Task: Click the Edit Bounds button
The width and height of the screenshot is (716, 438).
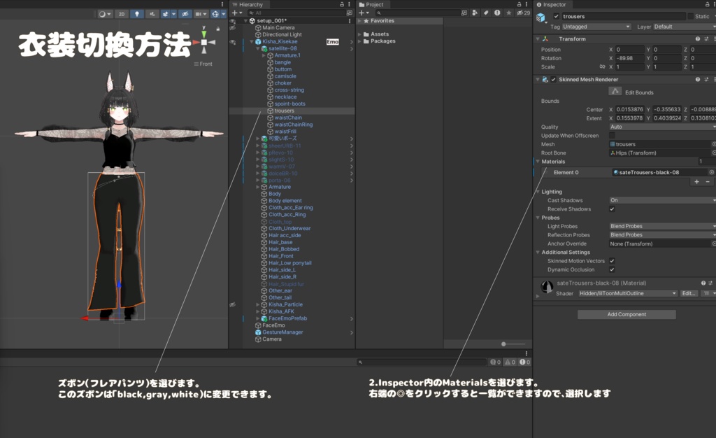Action: [615, 92]
